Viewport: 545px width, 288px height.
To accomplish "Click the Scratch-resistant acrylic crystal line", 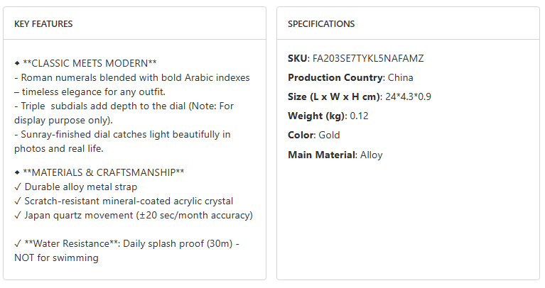I will click(x=124, y=201).
